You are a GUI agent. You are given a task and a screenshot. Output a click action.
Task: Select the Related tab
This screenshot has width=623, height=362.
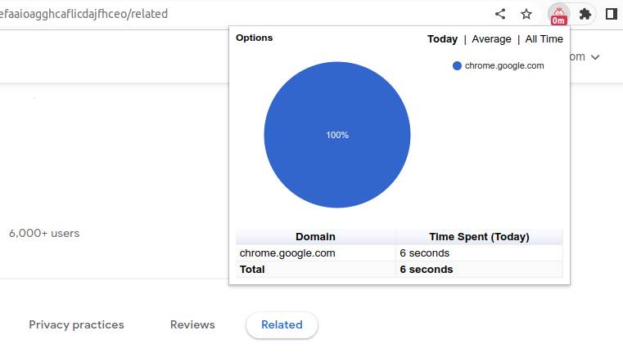(282, 325)
